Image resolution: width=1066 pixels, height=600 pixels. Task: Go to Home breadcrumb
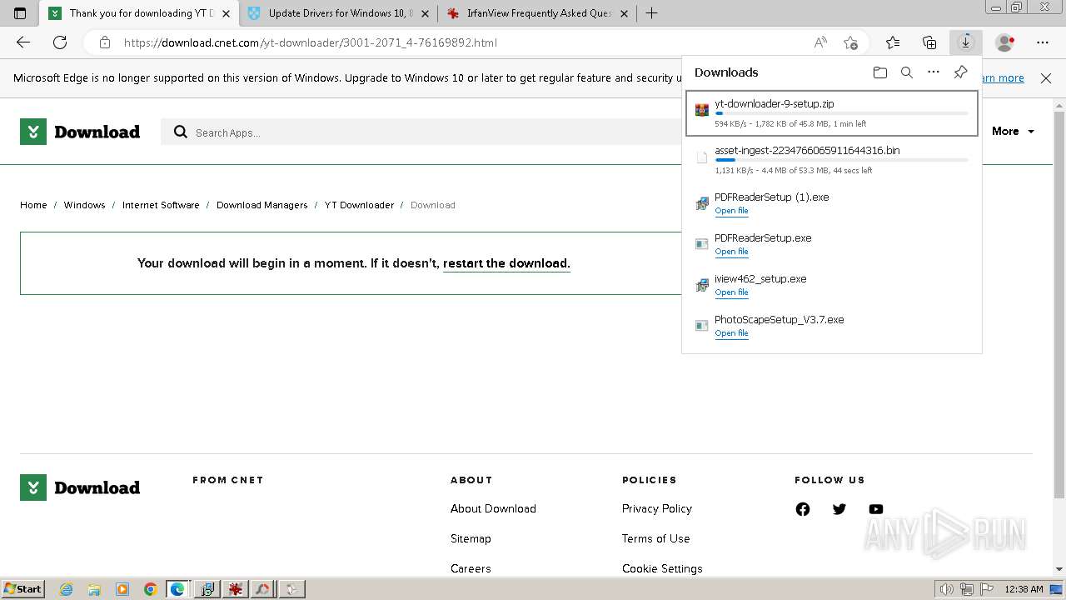(33, 205)
